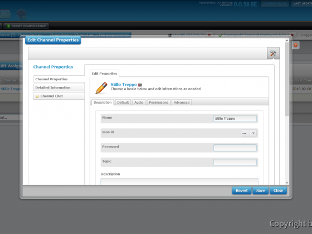Click the Channelgroup Edit Assignments breadcrumb in background
Viewport: 312px width, 234px height.
click(x=89, y=35)
